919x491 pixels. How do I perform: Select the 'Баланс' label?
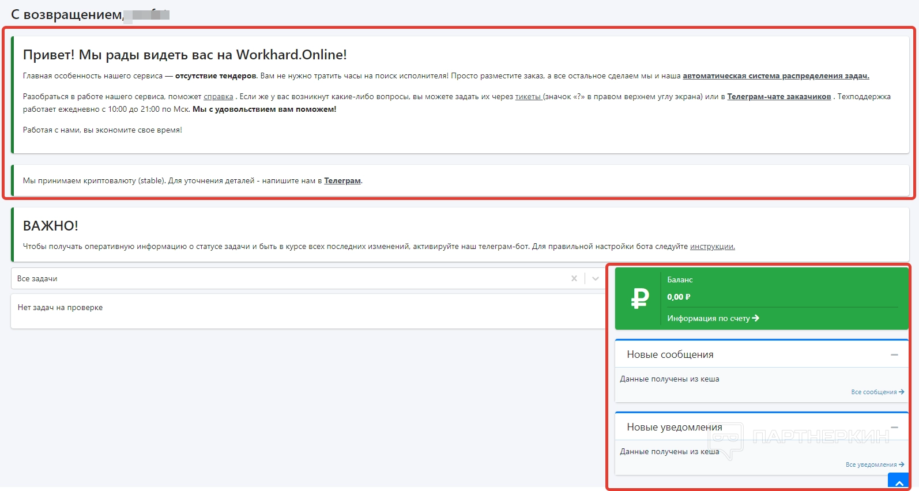(680, 280)
